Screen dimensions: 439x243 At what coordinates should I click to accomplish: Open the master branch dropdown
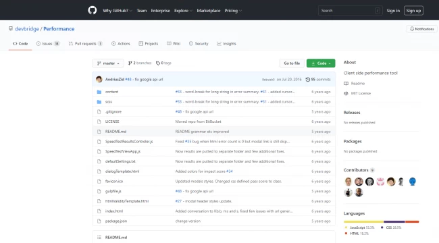(108, 63)
